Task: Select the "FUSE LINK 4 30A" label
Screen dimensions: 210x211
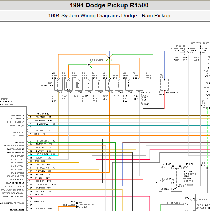Action: click(x=205, y=50)
